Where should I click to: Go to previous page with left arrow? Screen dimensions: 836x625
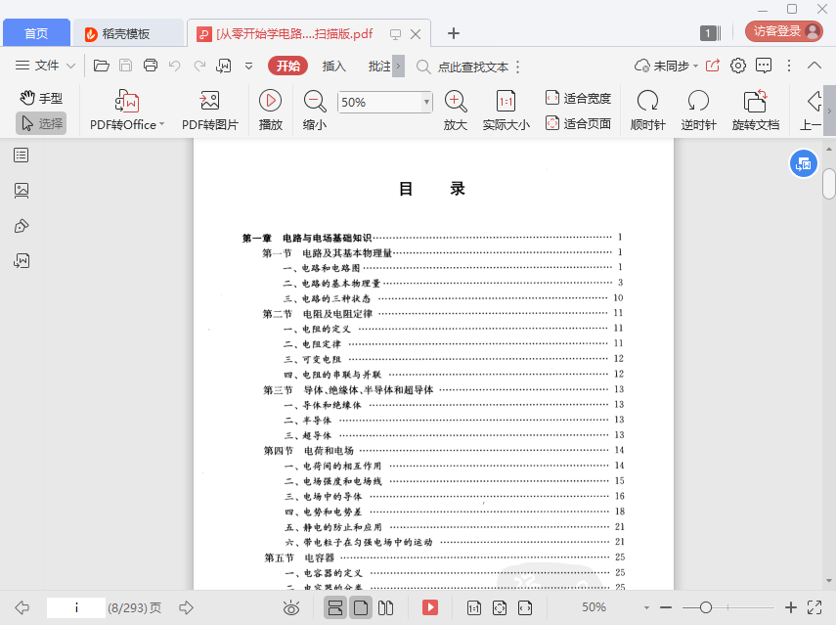pyautogui.click(x=22, y=607)
